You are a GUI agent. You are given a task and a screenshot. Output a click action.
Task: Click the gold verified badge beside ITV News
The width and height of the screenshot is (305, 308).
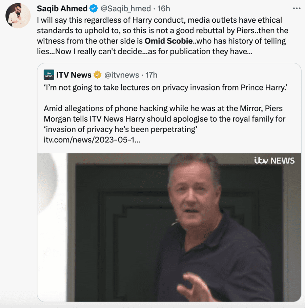(98, 75)
